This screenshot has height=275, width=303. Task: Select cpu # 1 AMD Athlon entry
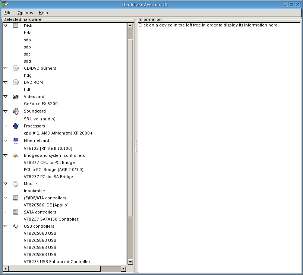[x=58, y=133]
